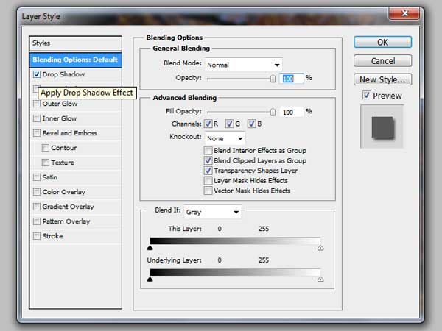442x331 pixels.
Task: Enable the Outer Glow effect checkbox
Action: (37, 104)
